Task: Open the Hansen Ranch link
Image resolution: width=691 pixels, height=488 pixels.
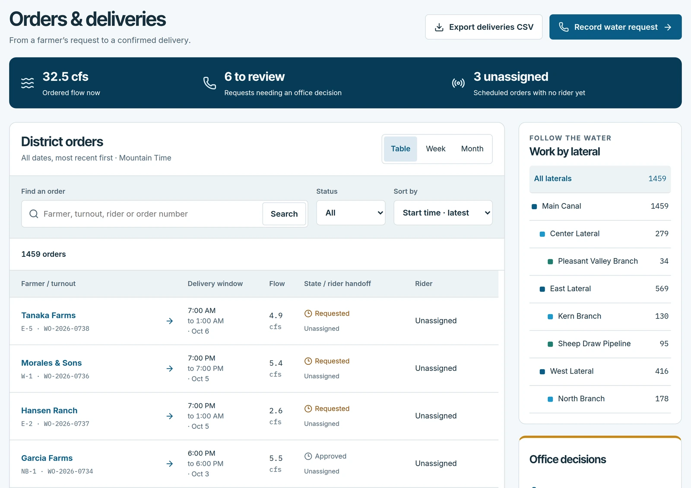Action: point(49,411)
